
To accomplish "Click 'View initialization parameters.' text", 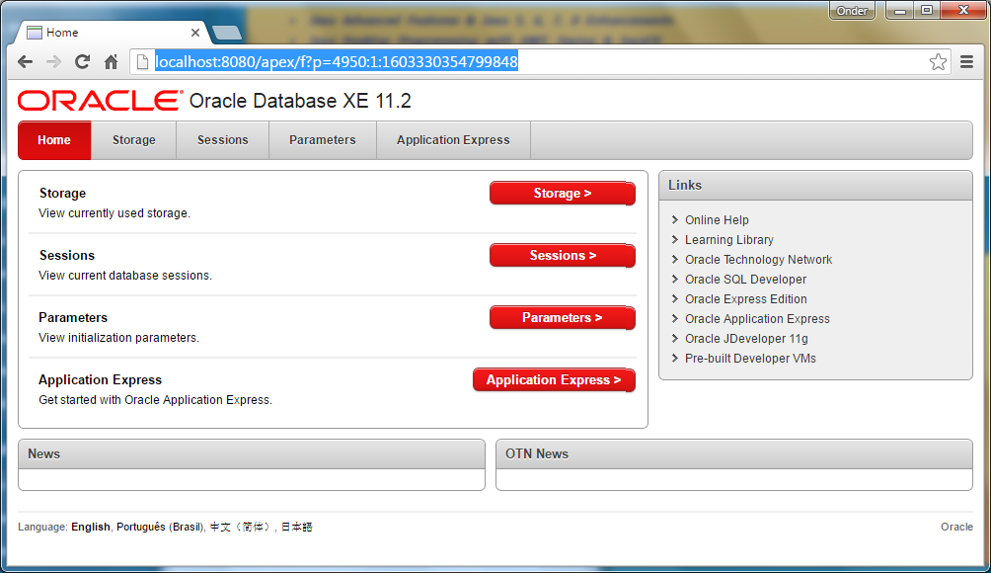I will click(118, 338).
